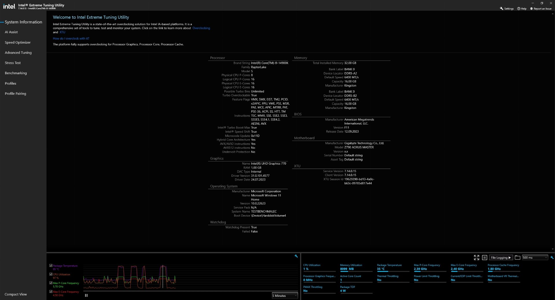
Task: Open graph settings wrench above the chart
Action: 296,256
